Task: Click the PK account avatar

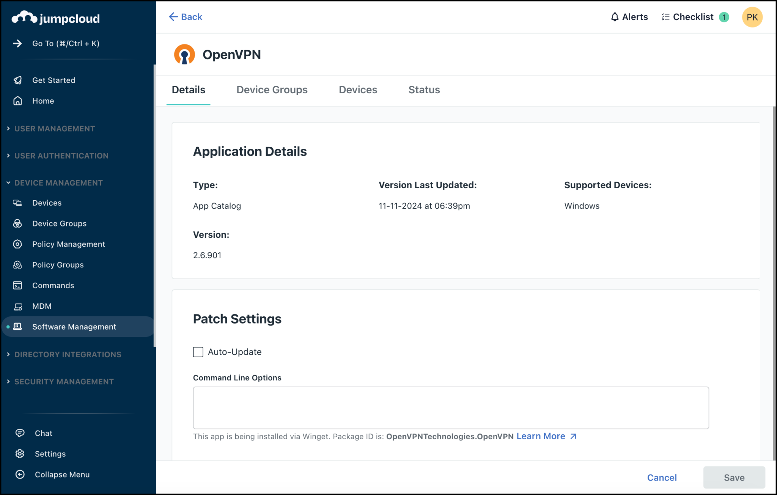Action: coord(752,17)
